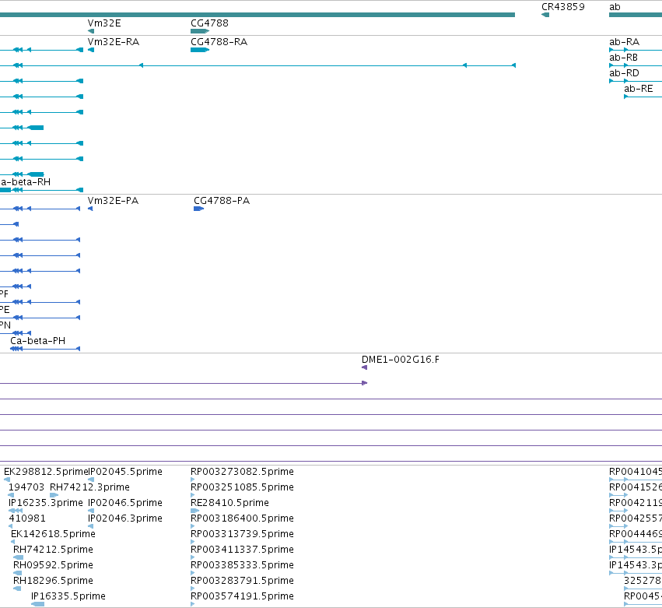Select the 410981 EST label
This screenshot has height=608, width=662.
(27, 518)
